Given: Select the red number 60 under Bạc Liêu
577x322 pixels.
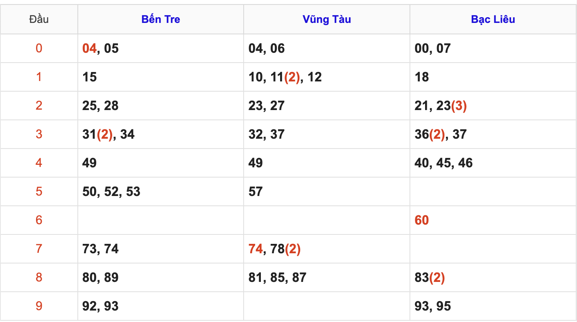Looking at the screenshot, I should pyautogui.click(x=421, y=220).
